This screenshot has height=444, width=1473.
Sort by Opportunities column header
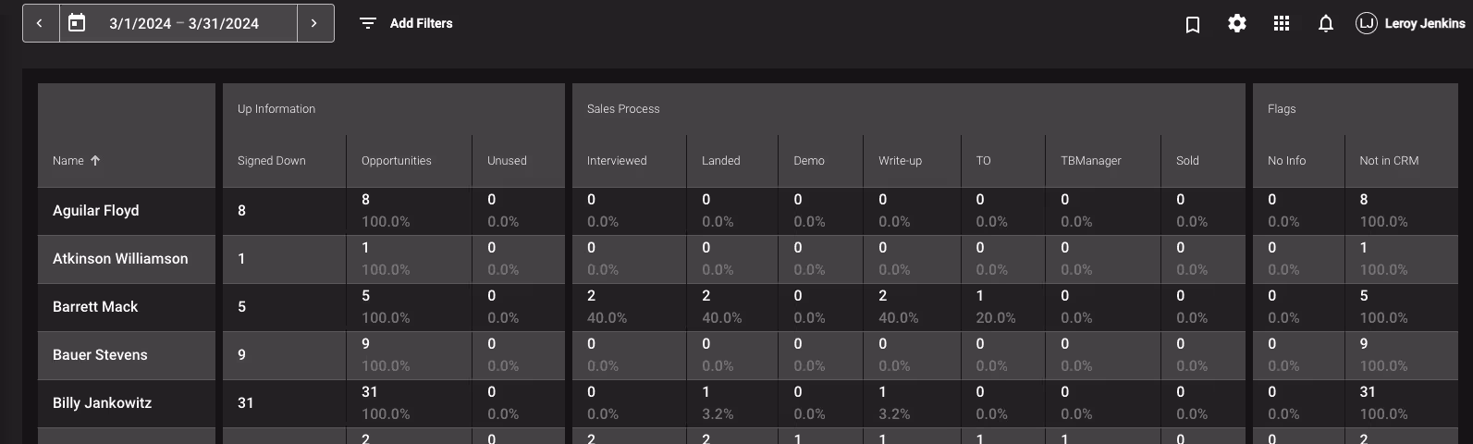click(396, 160)
